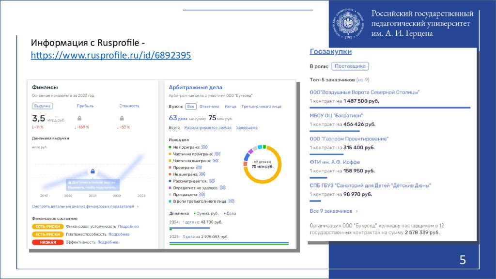This screenshot has height=279, width=496.
Task: Click the year 2019 on the chart axis
Action: point(44,196)
